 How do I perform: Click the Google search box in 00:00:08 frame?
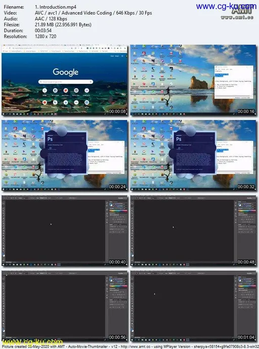click(x=66, y=82)
